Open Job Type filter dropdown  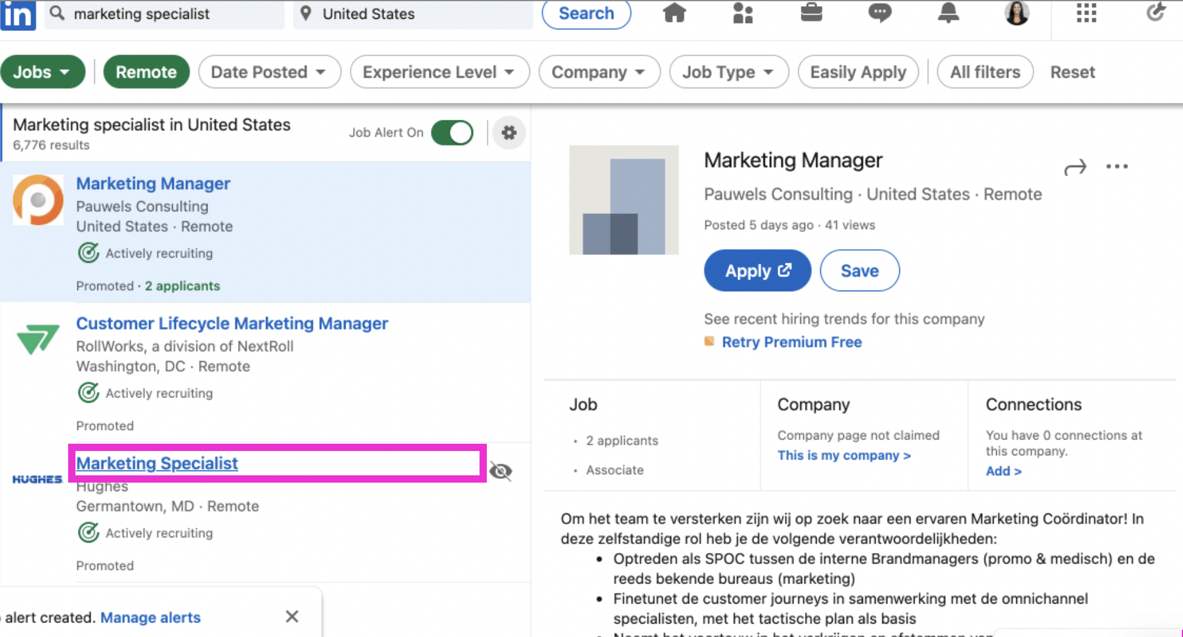click(x=728, y=72)
